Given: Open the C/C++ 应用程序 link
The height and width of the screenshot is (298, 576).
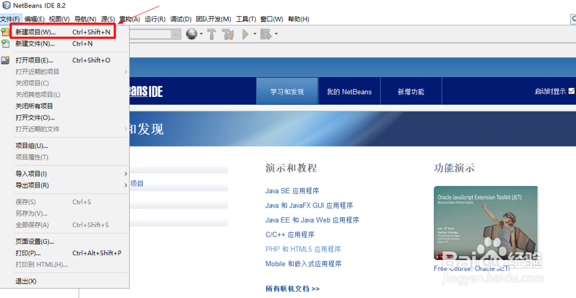Looking at the screenshot, I should [x=290, y=235].
